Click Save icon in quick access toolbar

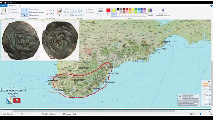click(5, 3)
